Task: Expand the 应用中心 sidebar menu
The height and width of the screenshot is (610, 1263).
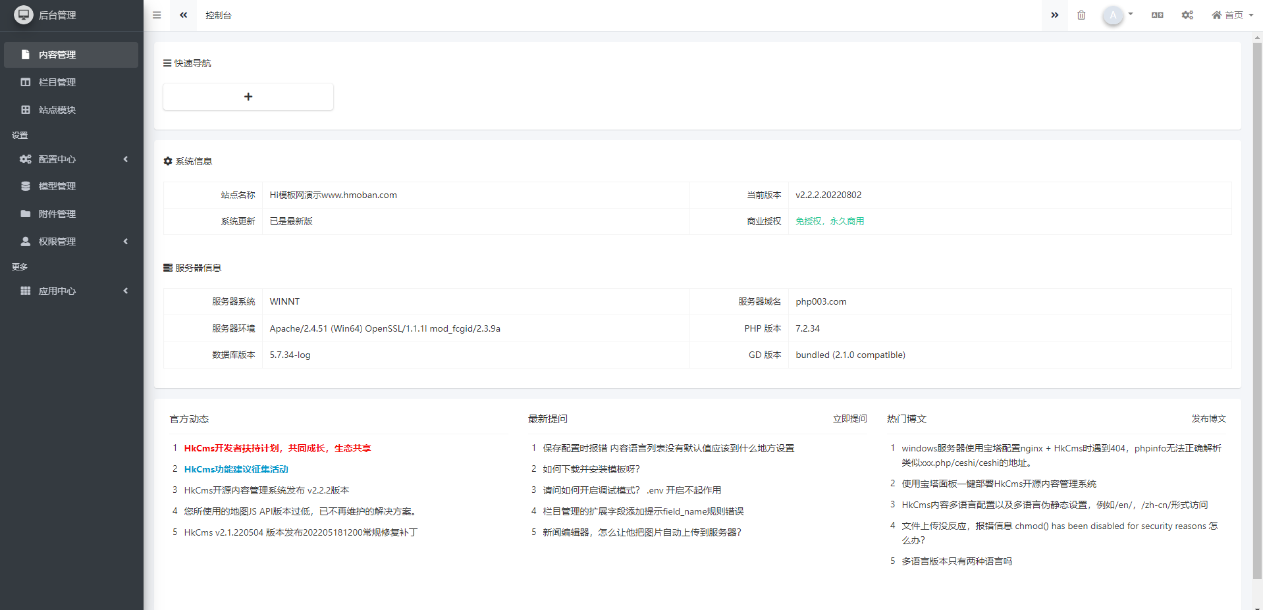Action: point(71,291)
